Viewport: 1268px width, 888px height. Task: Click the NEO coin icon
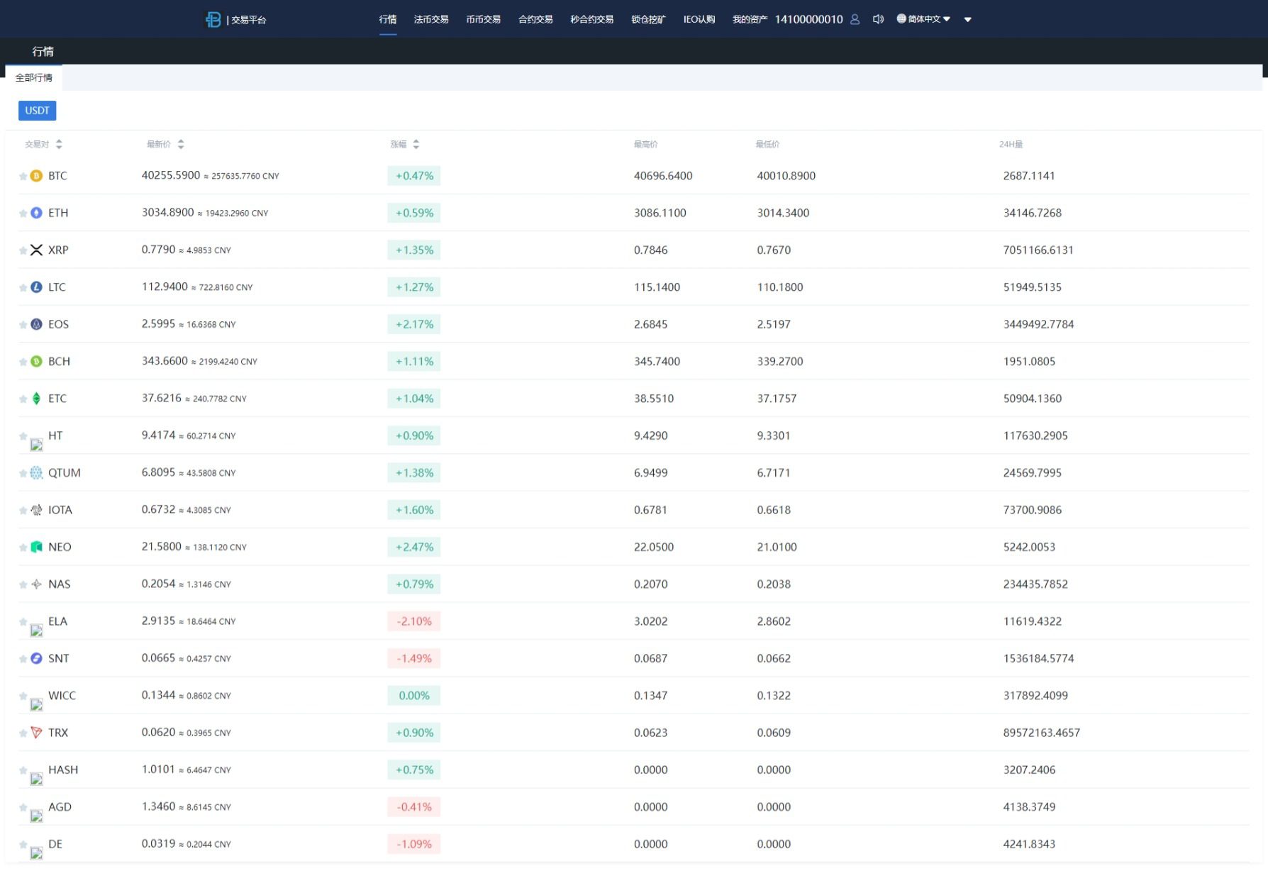click(36, 547)
